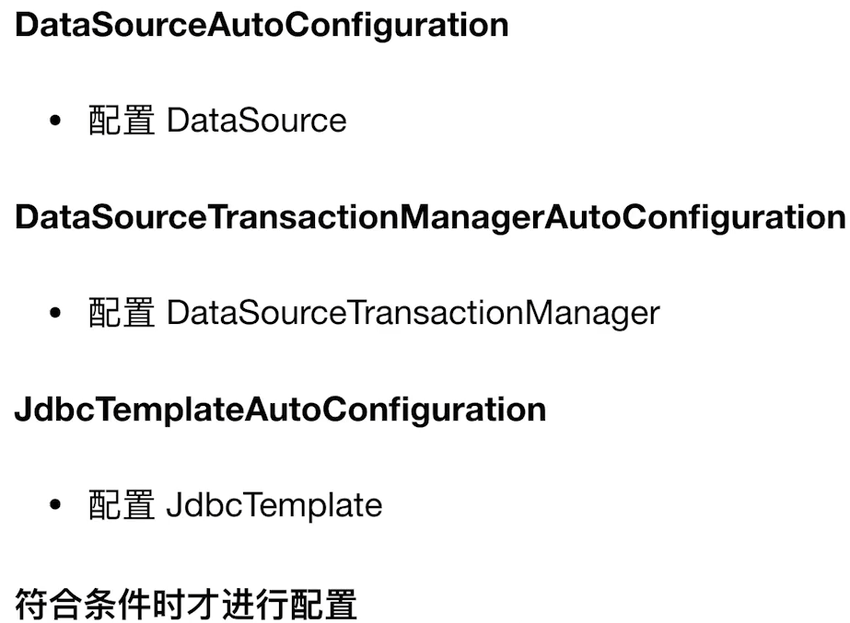
Task: Click AutoConfiguration part of the first heading
Action: coord(358,26)
